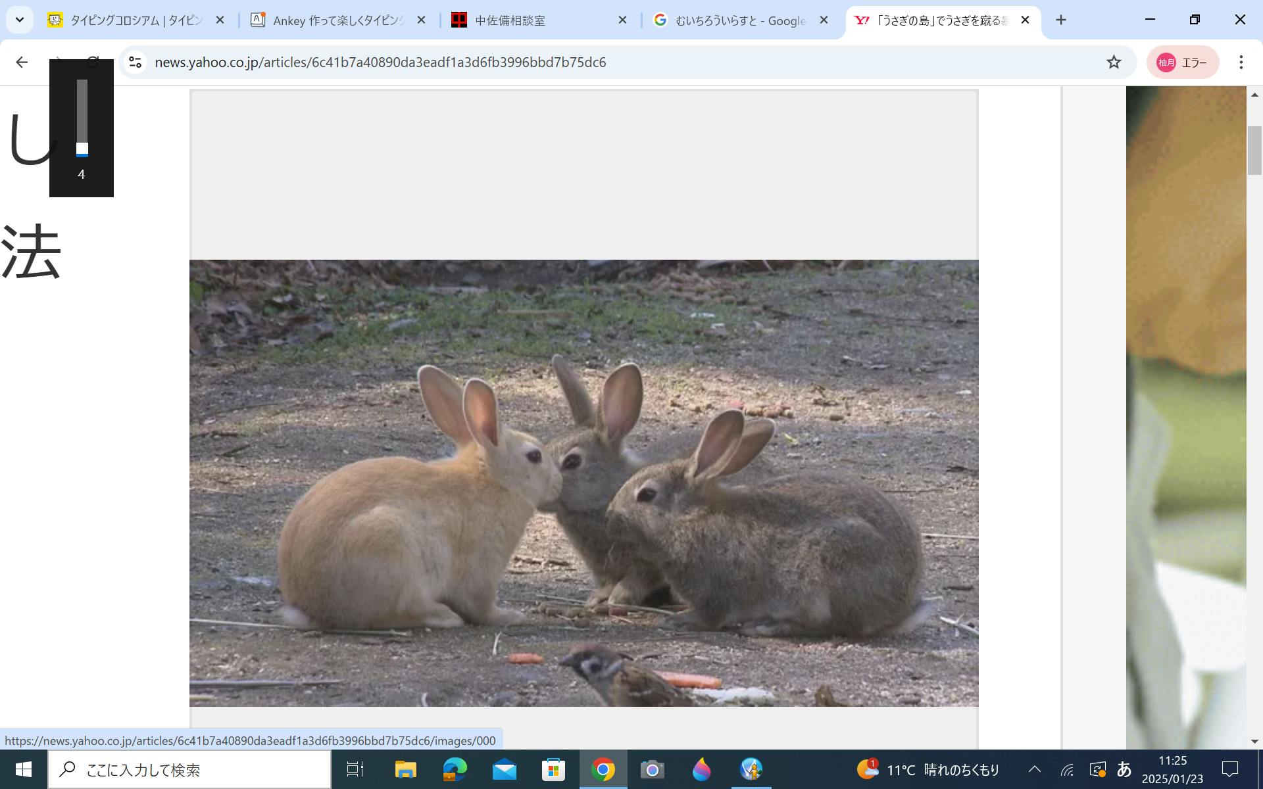Screen dimensions: 1263x789
Task: Show hidden system tray icons chevron
Action: point(1034,769)
